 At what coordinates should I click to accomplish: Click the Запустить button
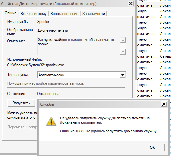click(21, 103)
